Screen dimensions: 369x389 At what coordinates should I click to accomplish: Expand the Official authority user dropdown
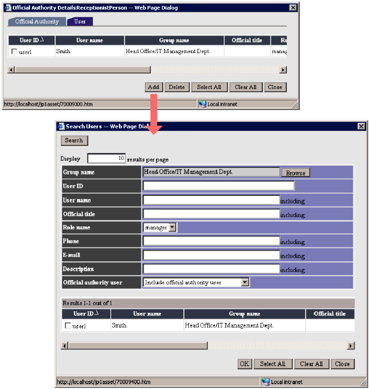pyautogui.click(x=245, y=282)
